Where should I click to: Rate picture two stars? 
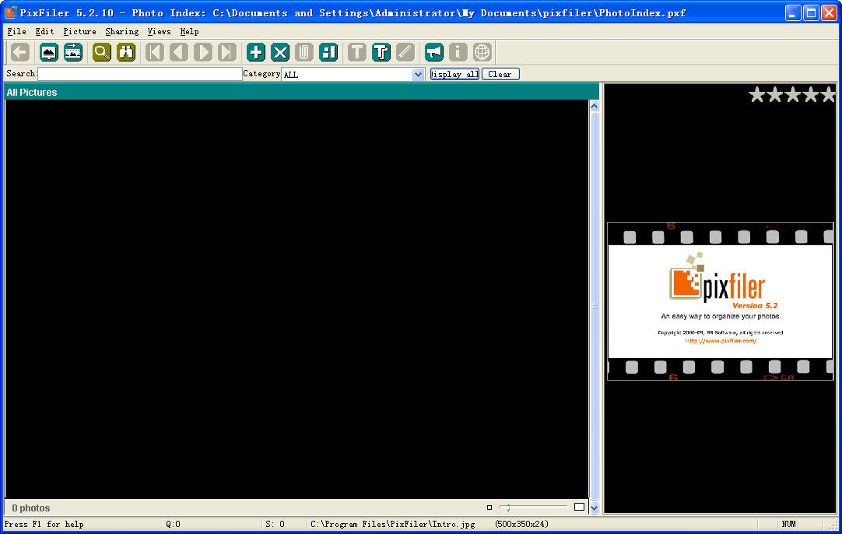[775, 94]
